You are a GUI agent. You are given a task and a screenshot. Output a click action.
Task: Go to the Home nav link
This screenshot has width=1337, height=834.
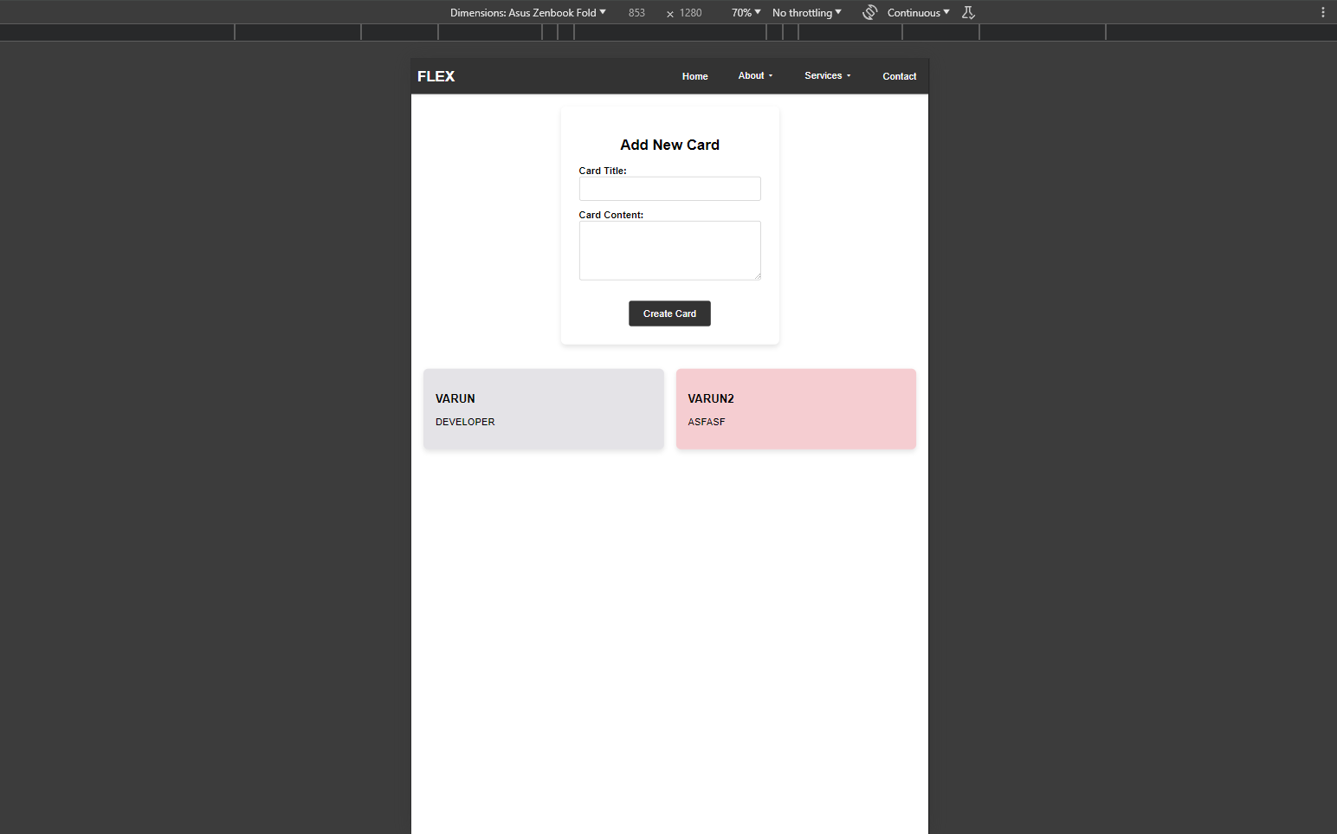(x=694, y=76)
